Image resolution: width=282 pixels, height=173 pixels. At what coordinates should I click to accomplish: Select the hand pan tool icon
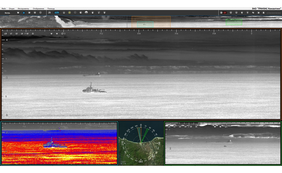92,12
